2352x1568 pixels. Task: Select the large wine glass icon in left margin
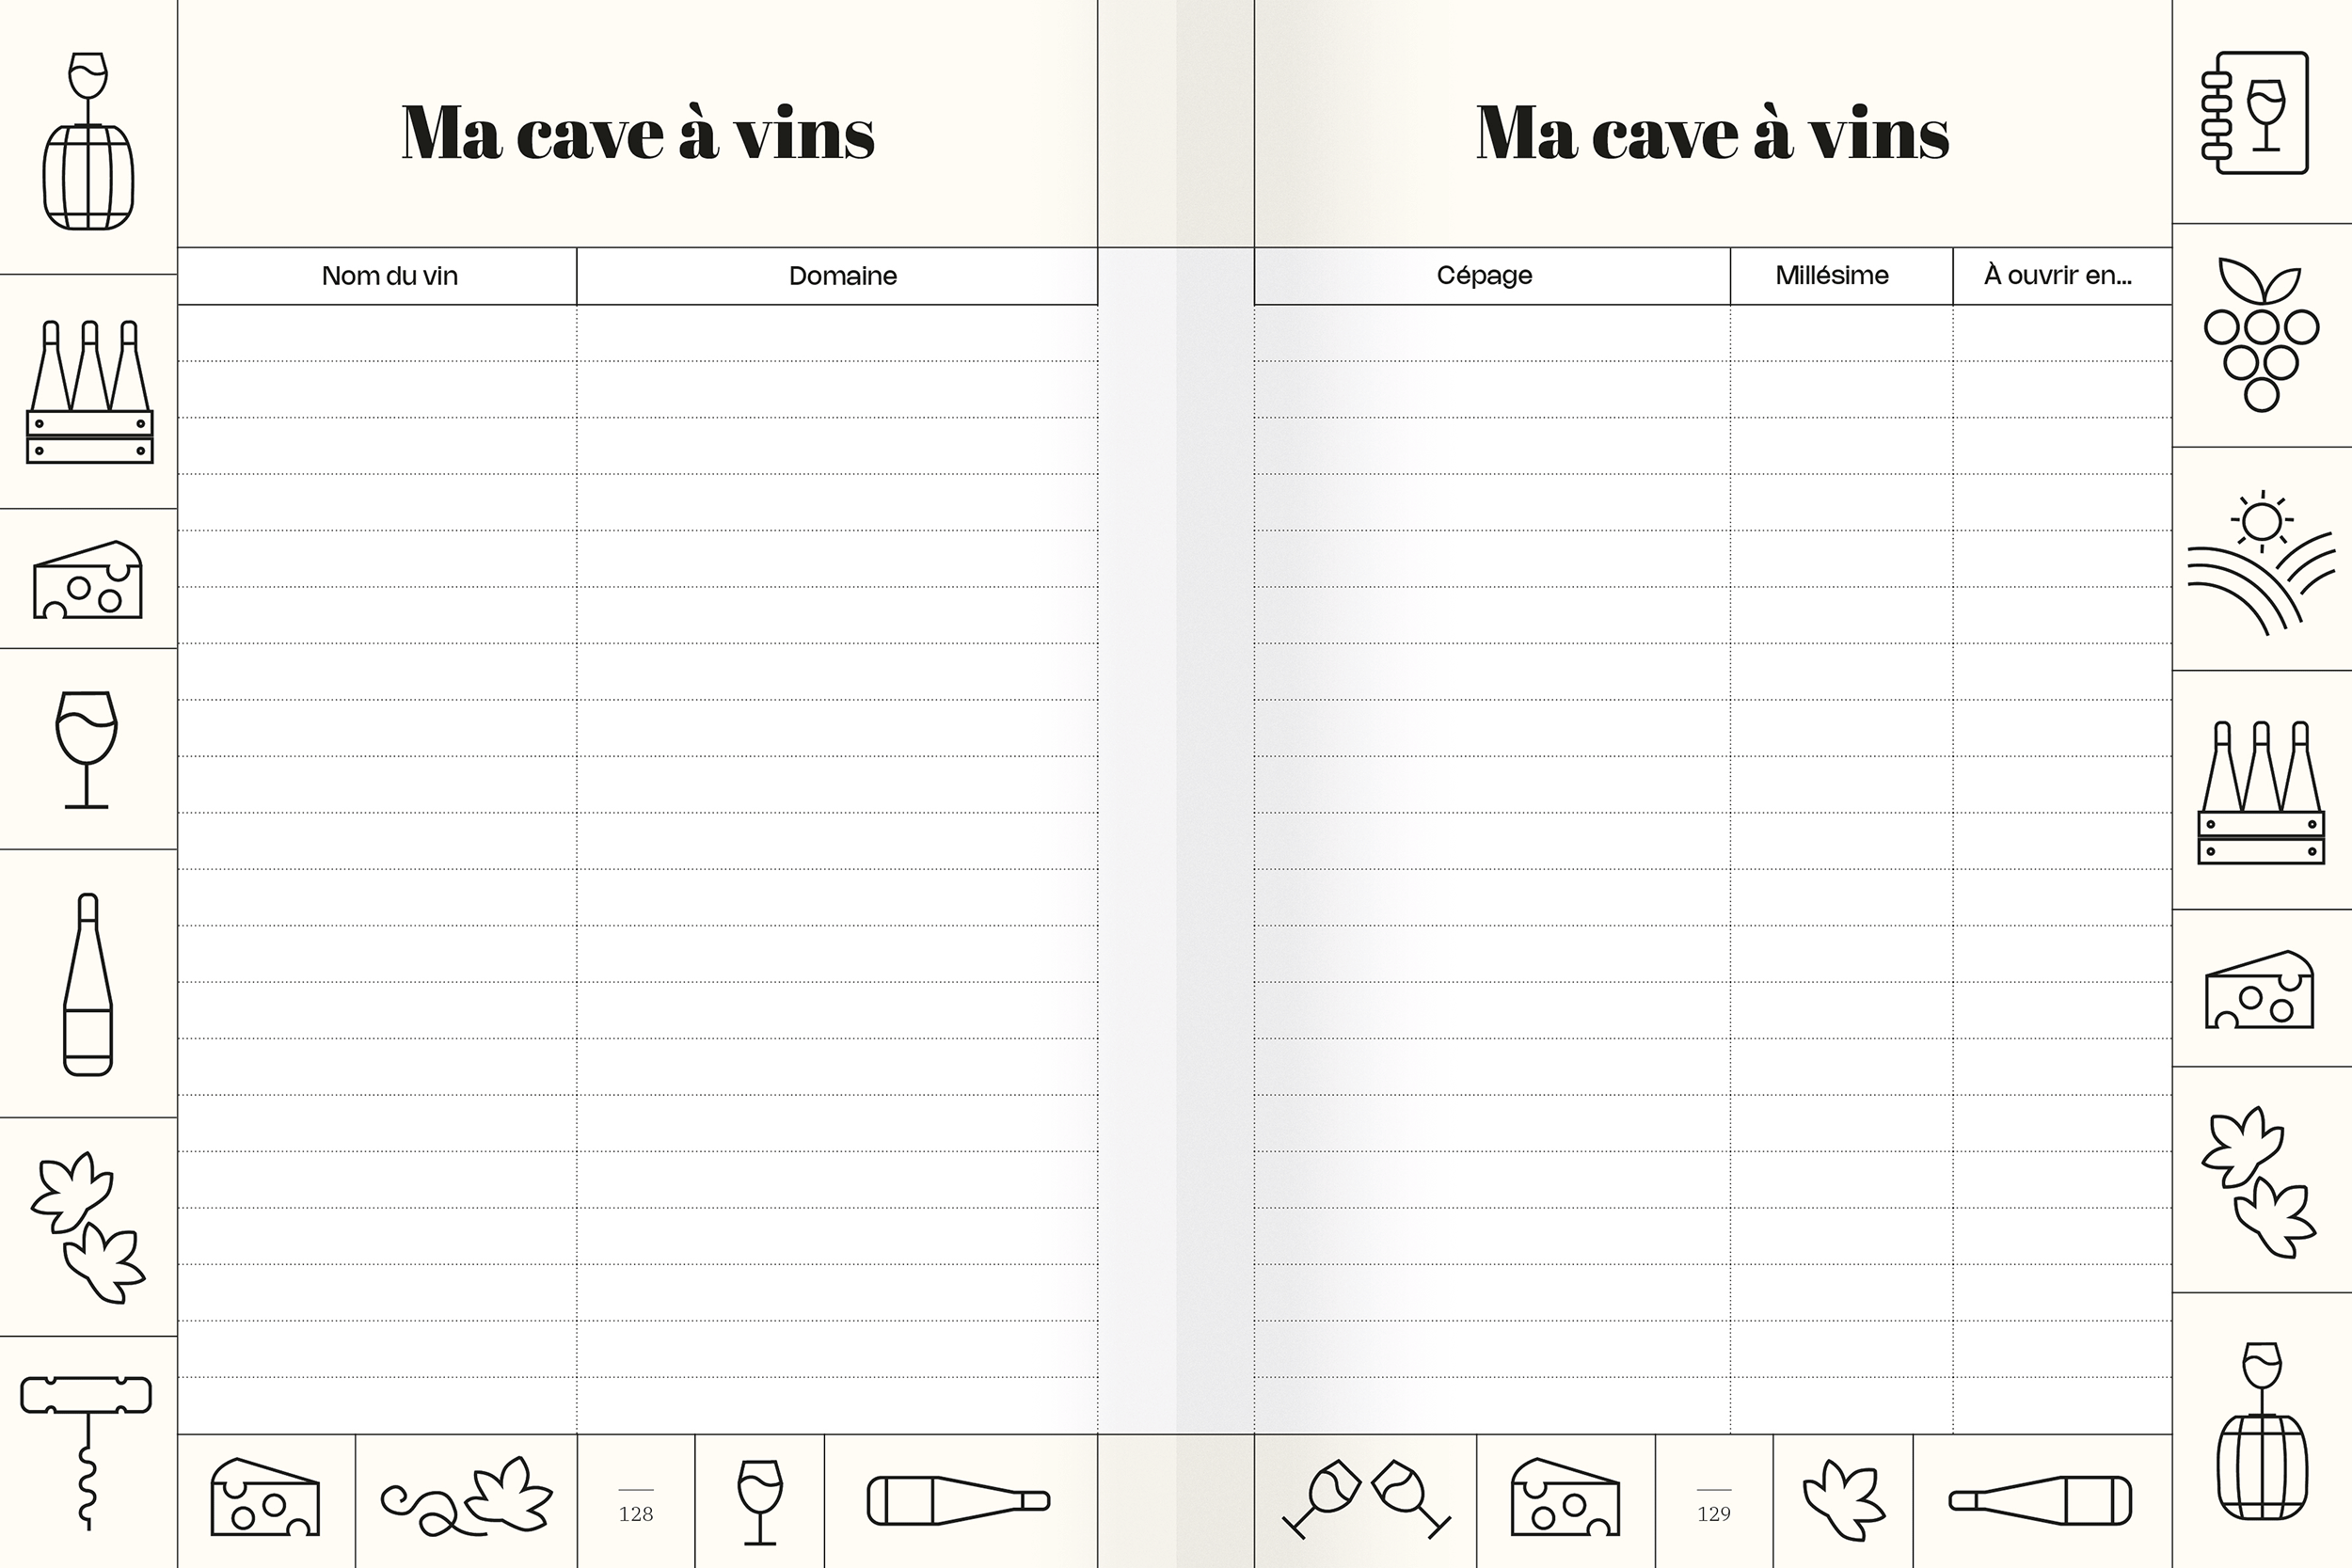pos(87,749)
